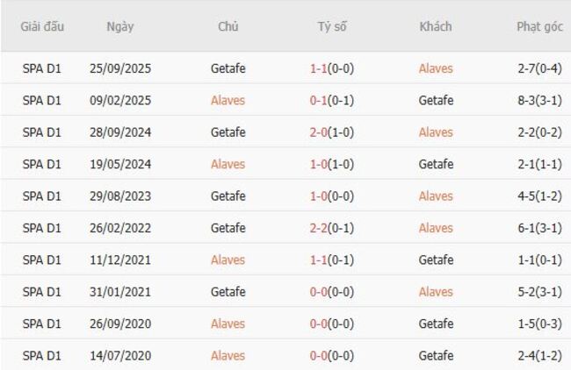Click away team Alaves in the 31/01/2021 row
This screenshot has height=370, width=571.
(436, 291)
